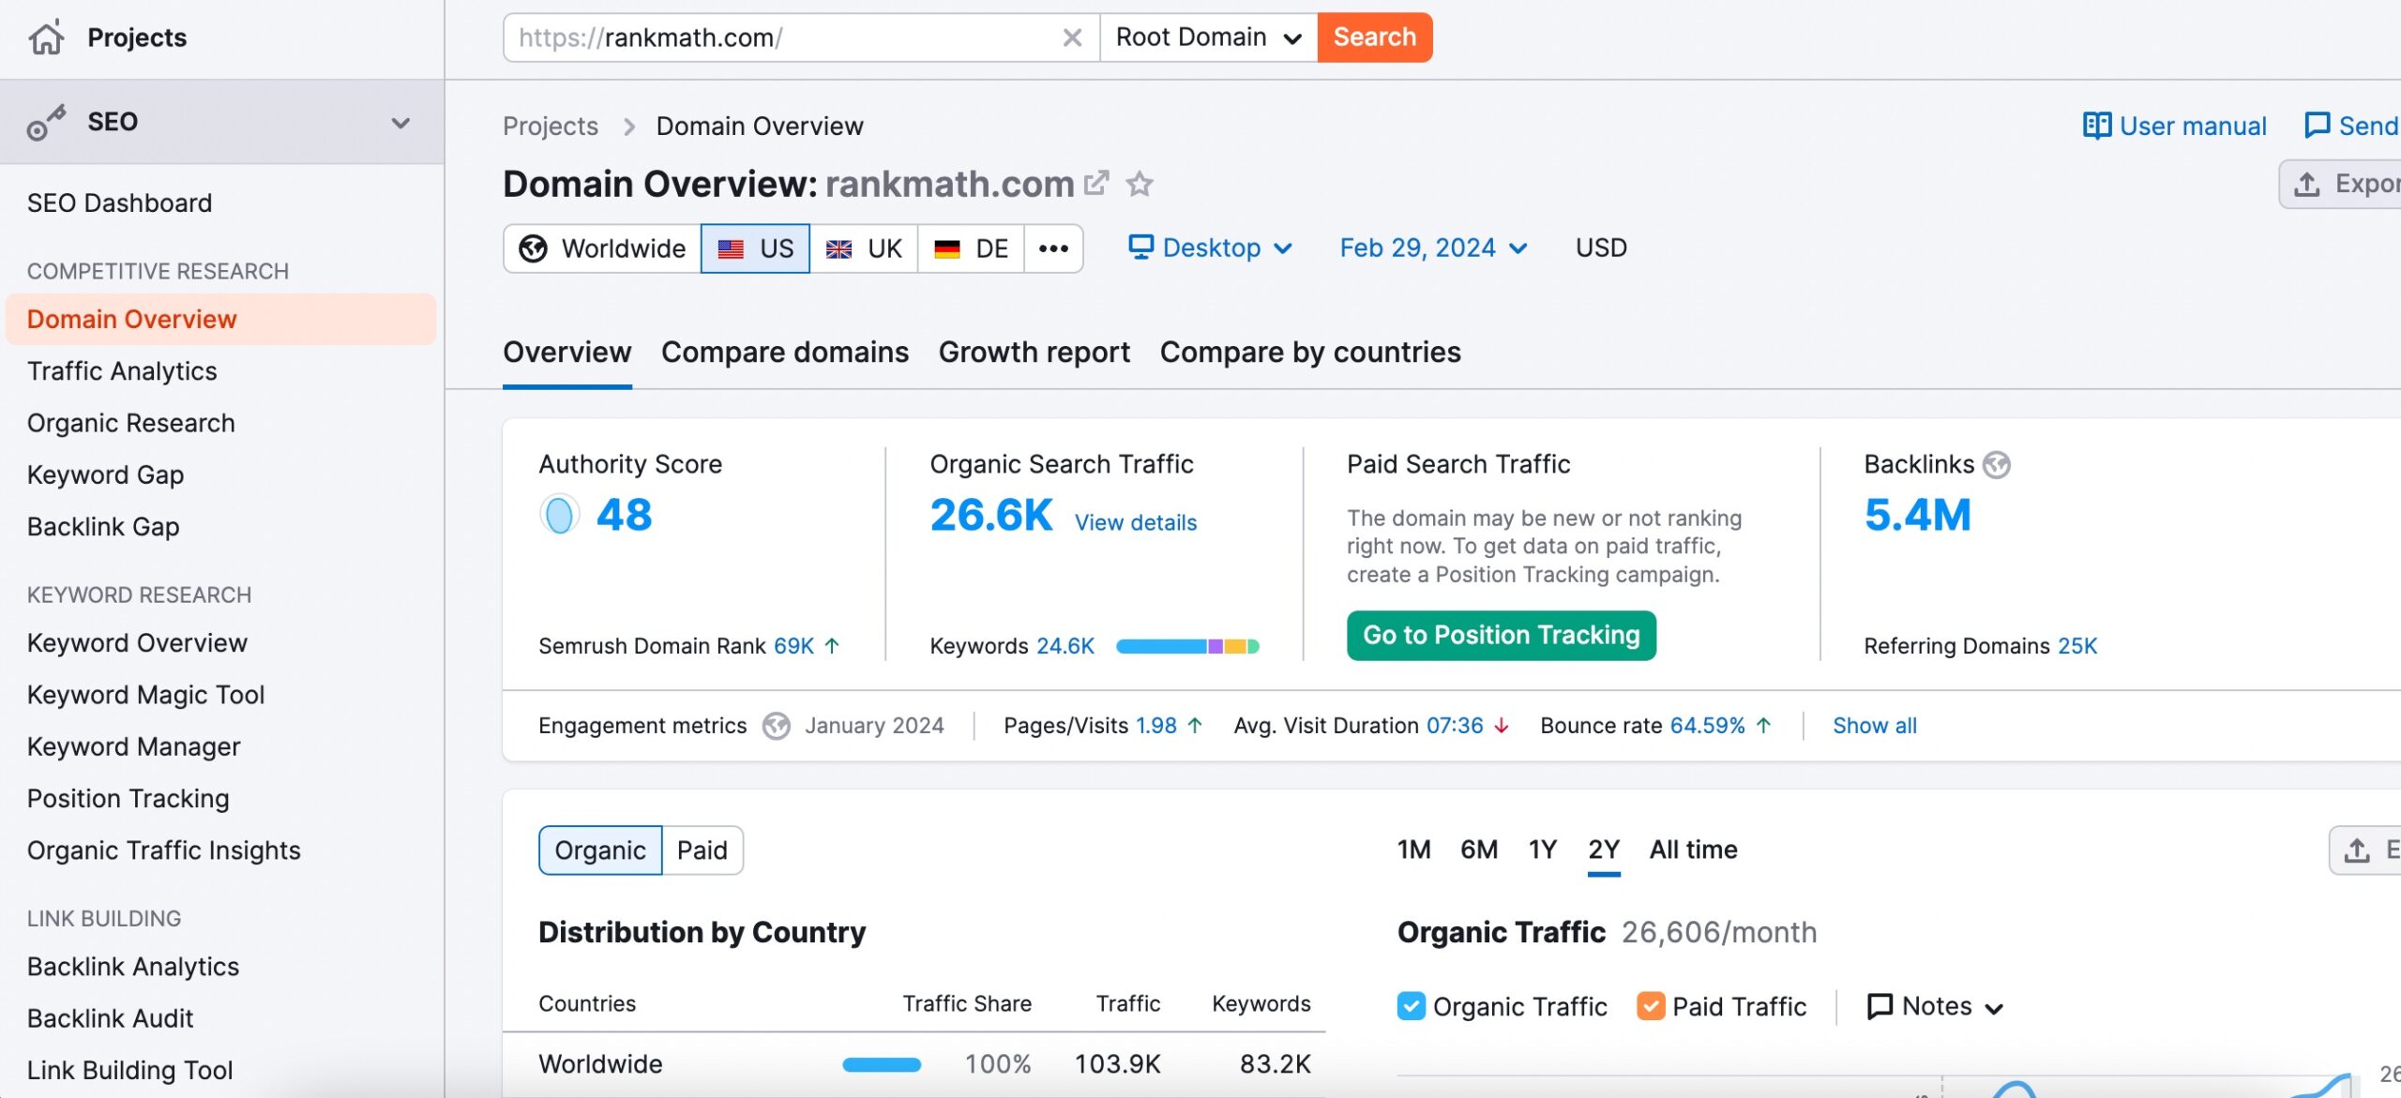
Task: Open Keyword Gap in sidebar
Action: click(x=105, y=475)
